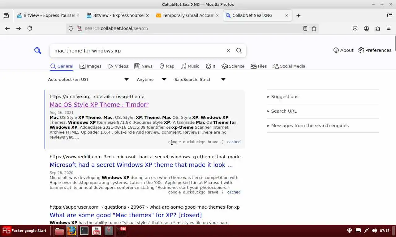396x237 pixels.
Task: Click the browser address bar
Action: (x=192, y=28)
